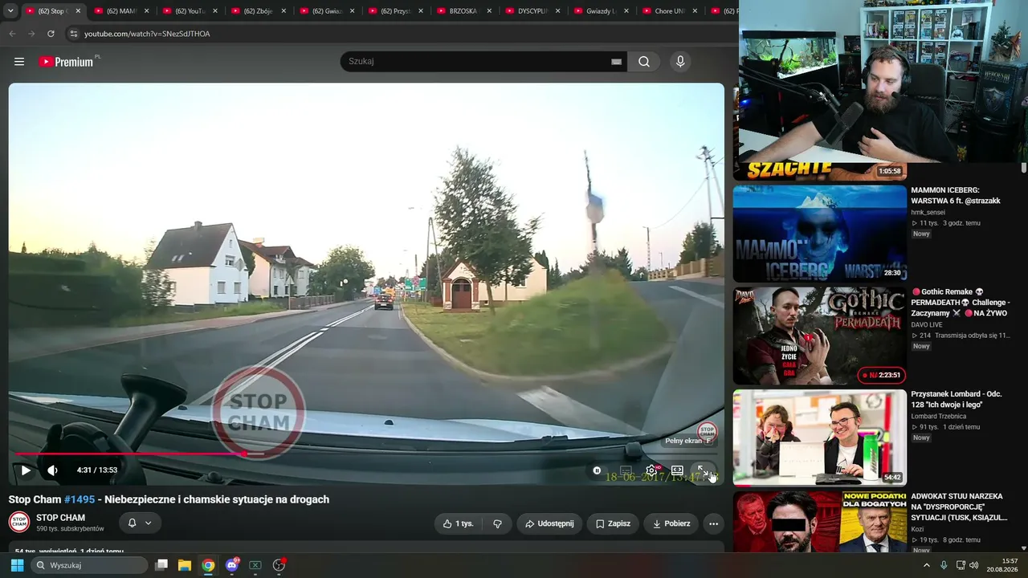Mute the video volume icon
1028x578 pixels.
(x=52, y=470)
